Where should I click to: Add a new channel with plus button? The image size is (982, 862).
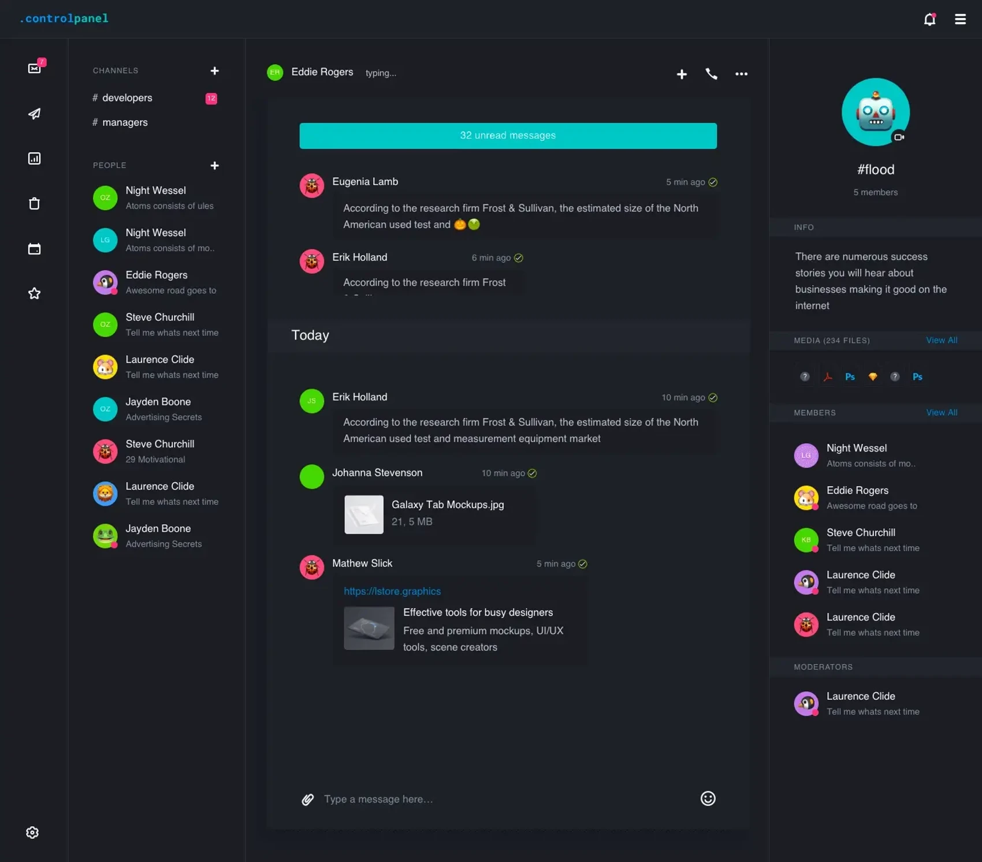(214, 70)
